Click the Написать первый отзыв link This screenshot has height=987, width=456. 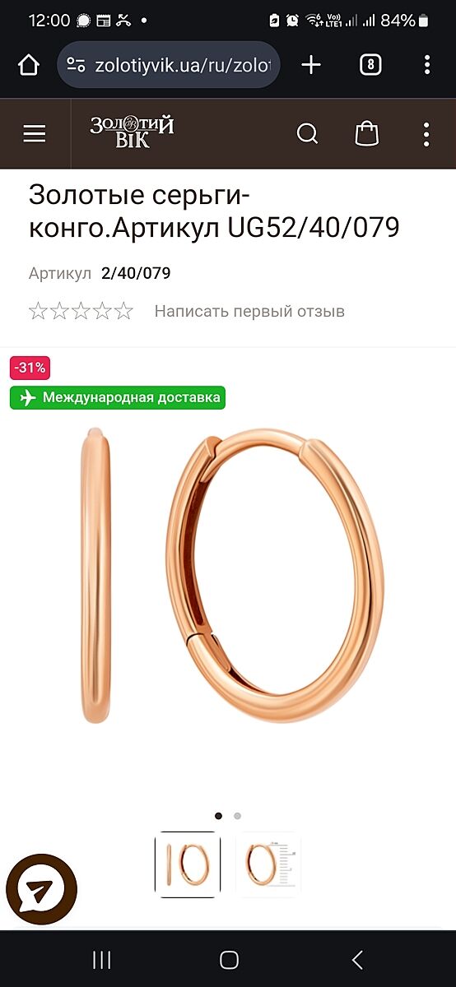[x=249, y=311]
